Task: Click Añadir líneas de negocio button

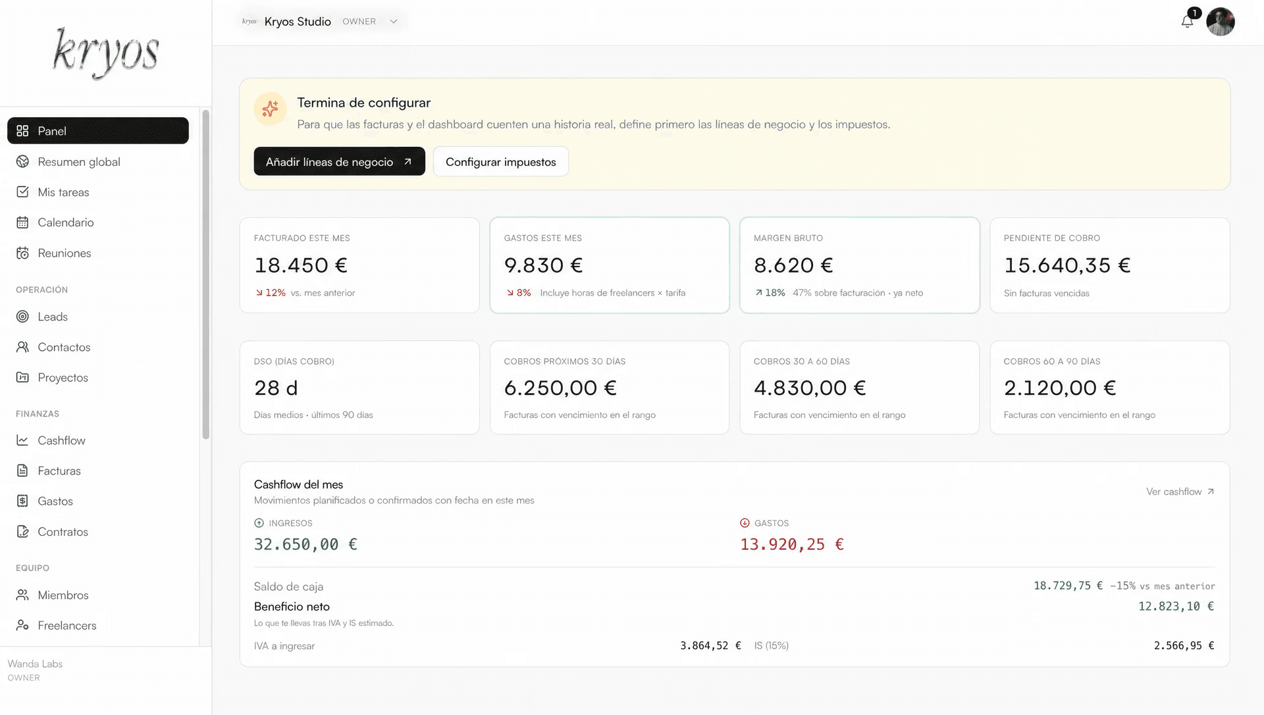Action: 339,161
